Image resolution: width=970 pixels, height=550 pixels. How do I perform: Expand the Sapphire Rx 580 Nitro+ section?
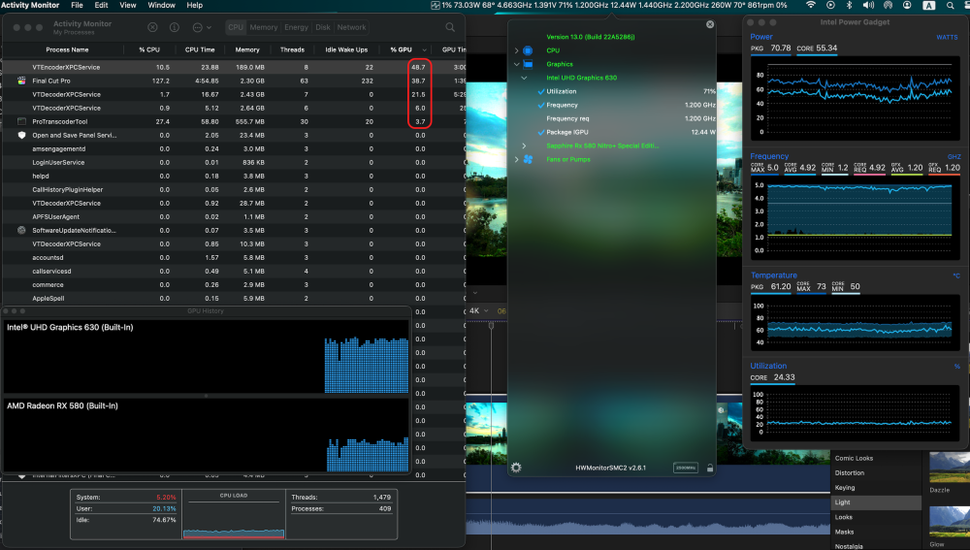click(524, 146)
